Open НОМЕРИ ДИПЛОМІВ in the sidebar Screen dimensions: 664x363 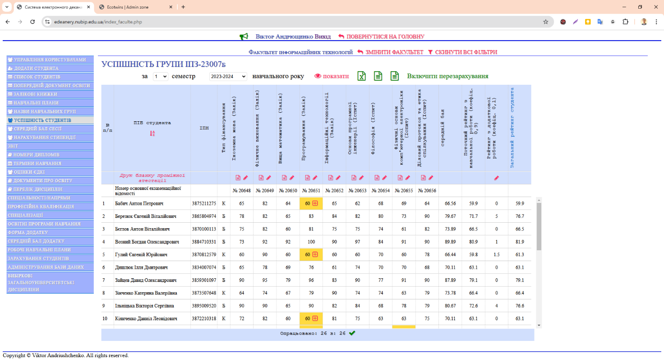[50, 155]
